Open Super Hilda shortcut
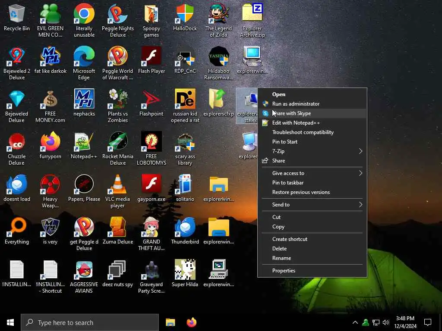This screenshot has height=331, width=442. pos(185,274)
